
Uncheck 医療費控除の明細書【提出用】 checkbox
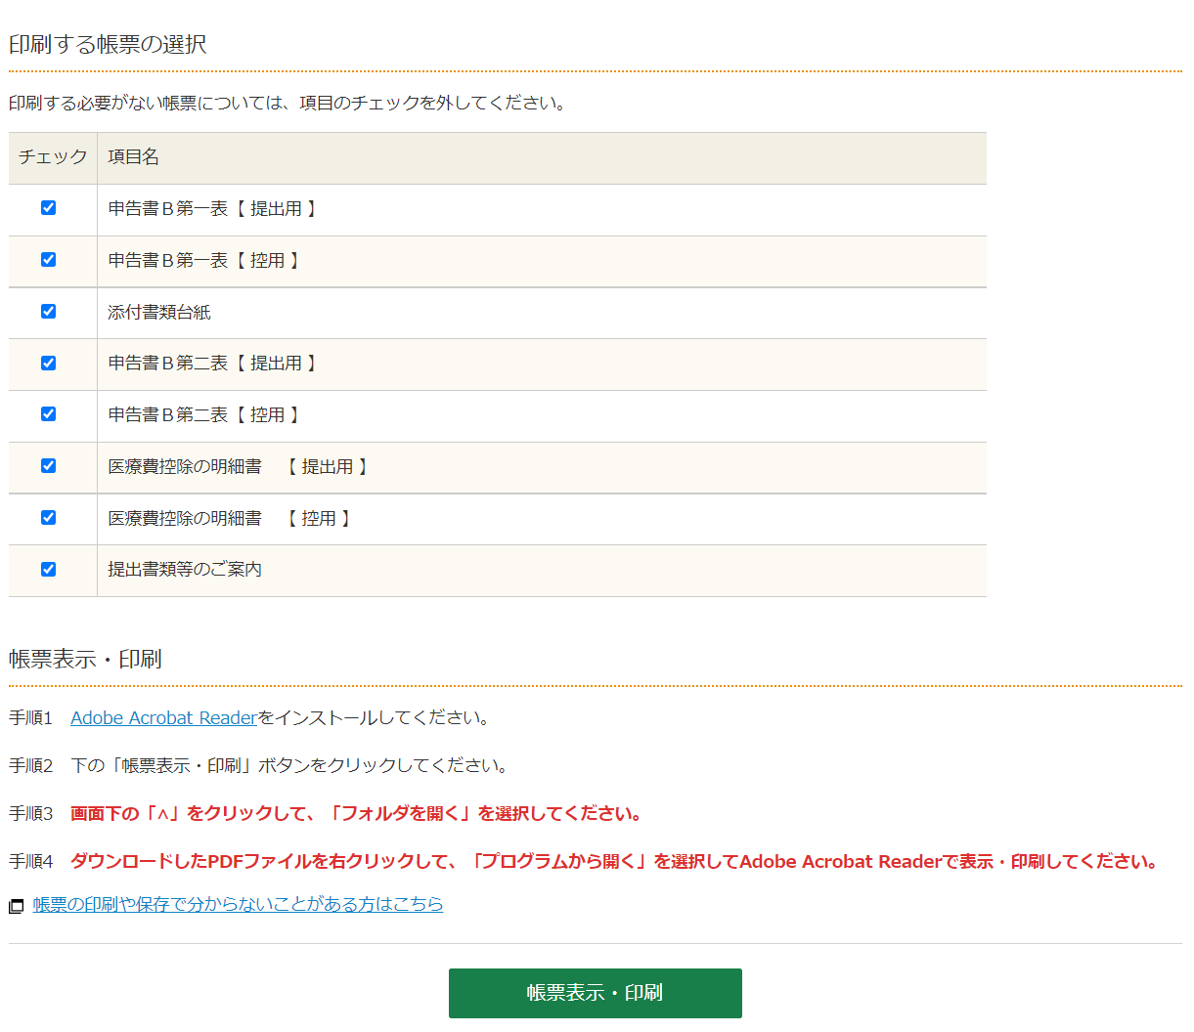point(48,466)
